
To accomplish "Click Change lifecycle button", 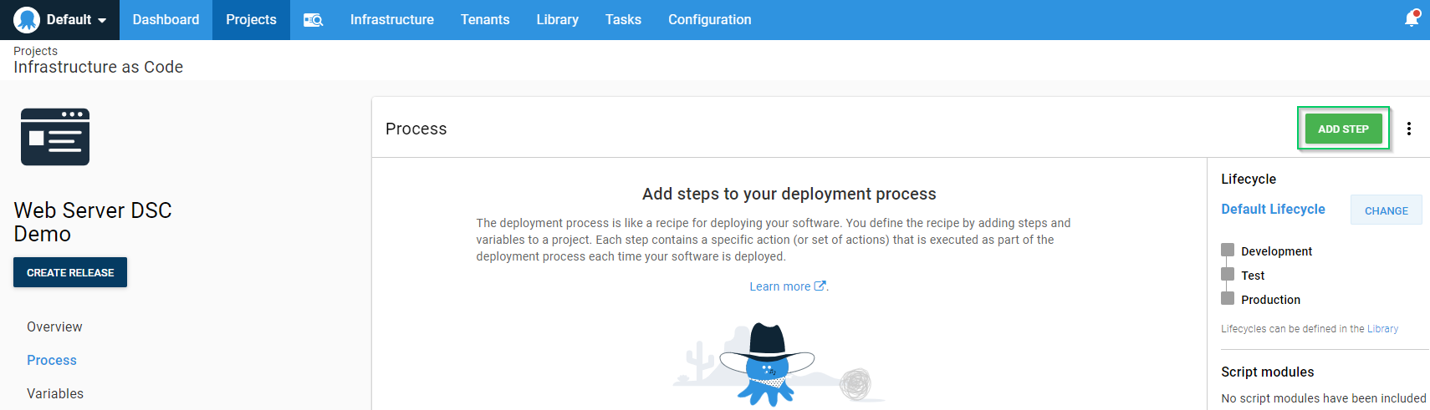I will pos(1386,210).
